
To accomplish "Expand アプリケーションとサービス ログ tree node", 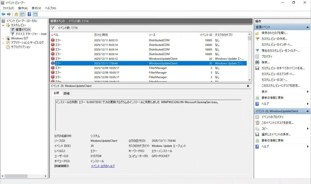I will [3, 43].
